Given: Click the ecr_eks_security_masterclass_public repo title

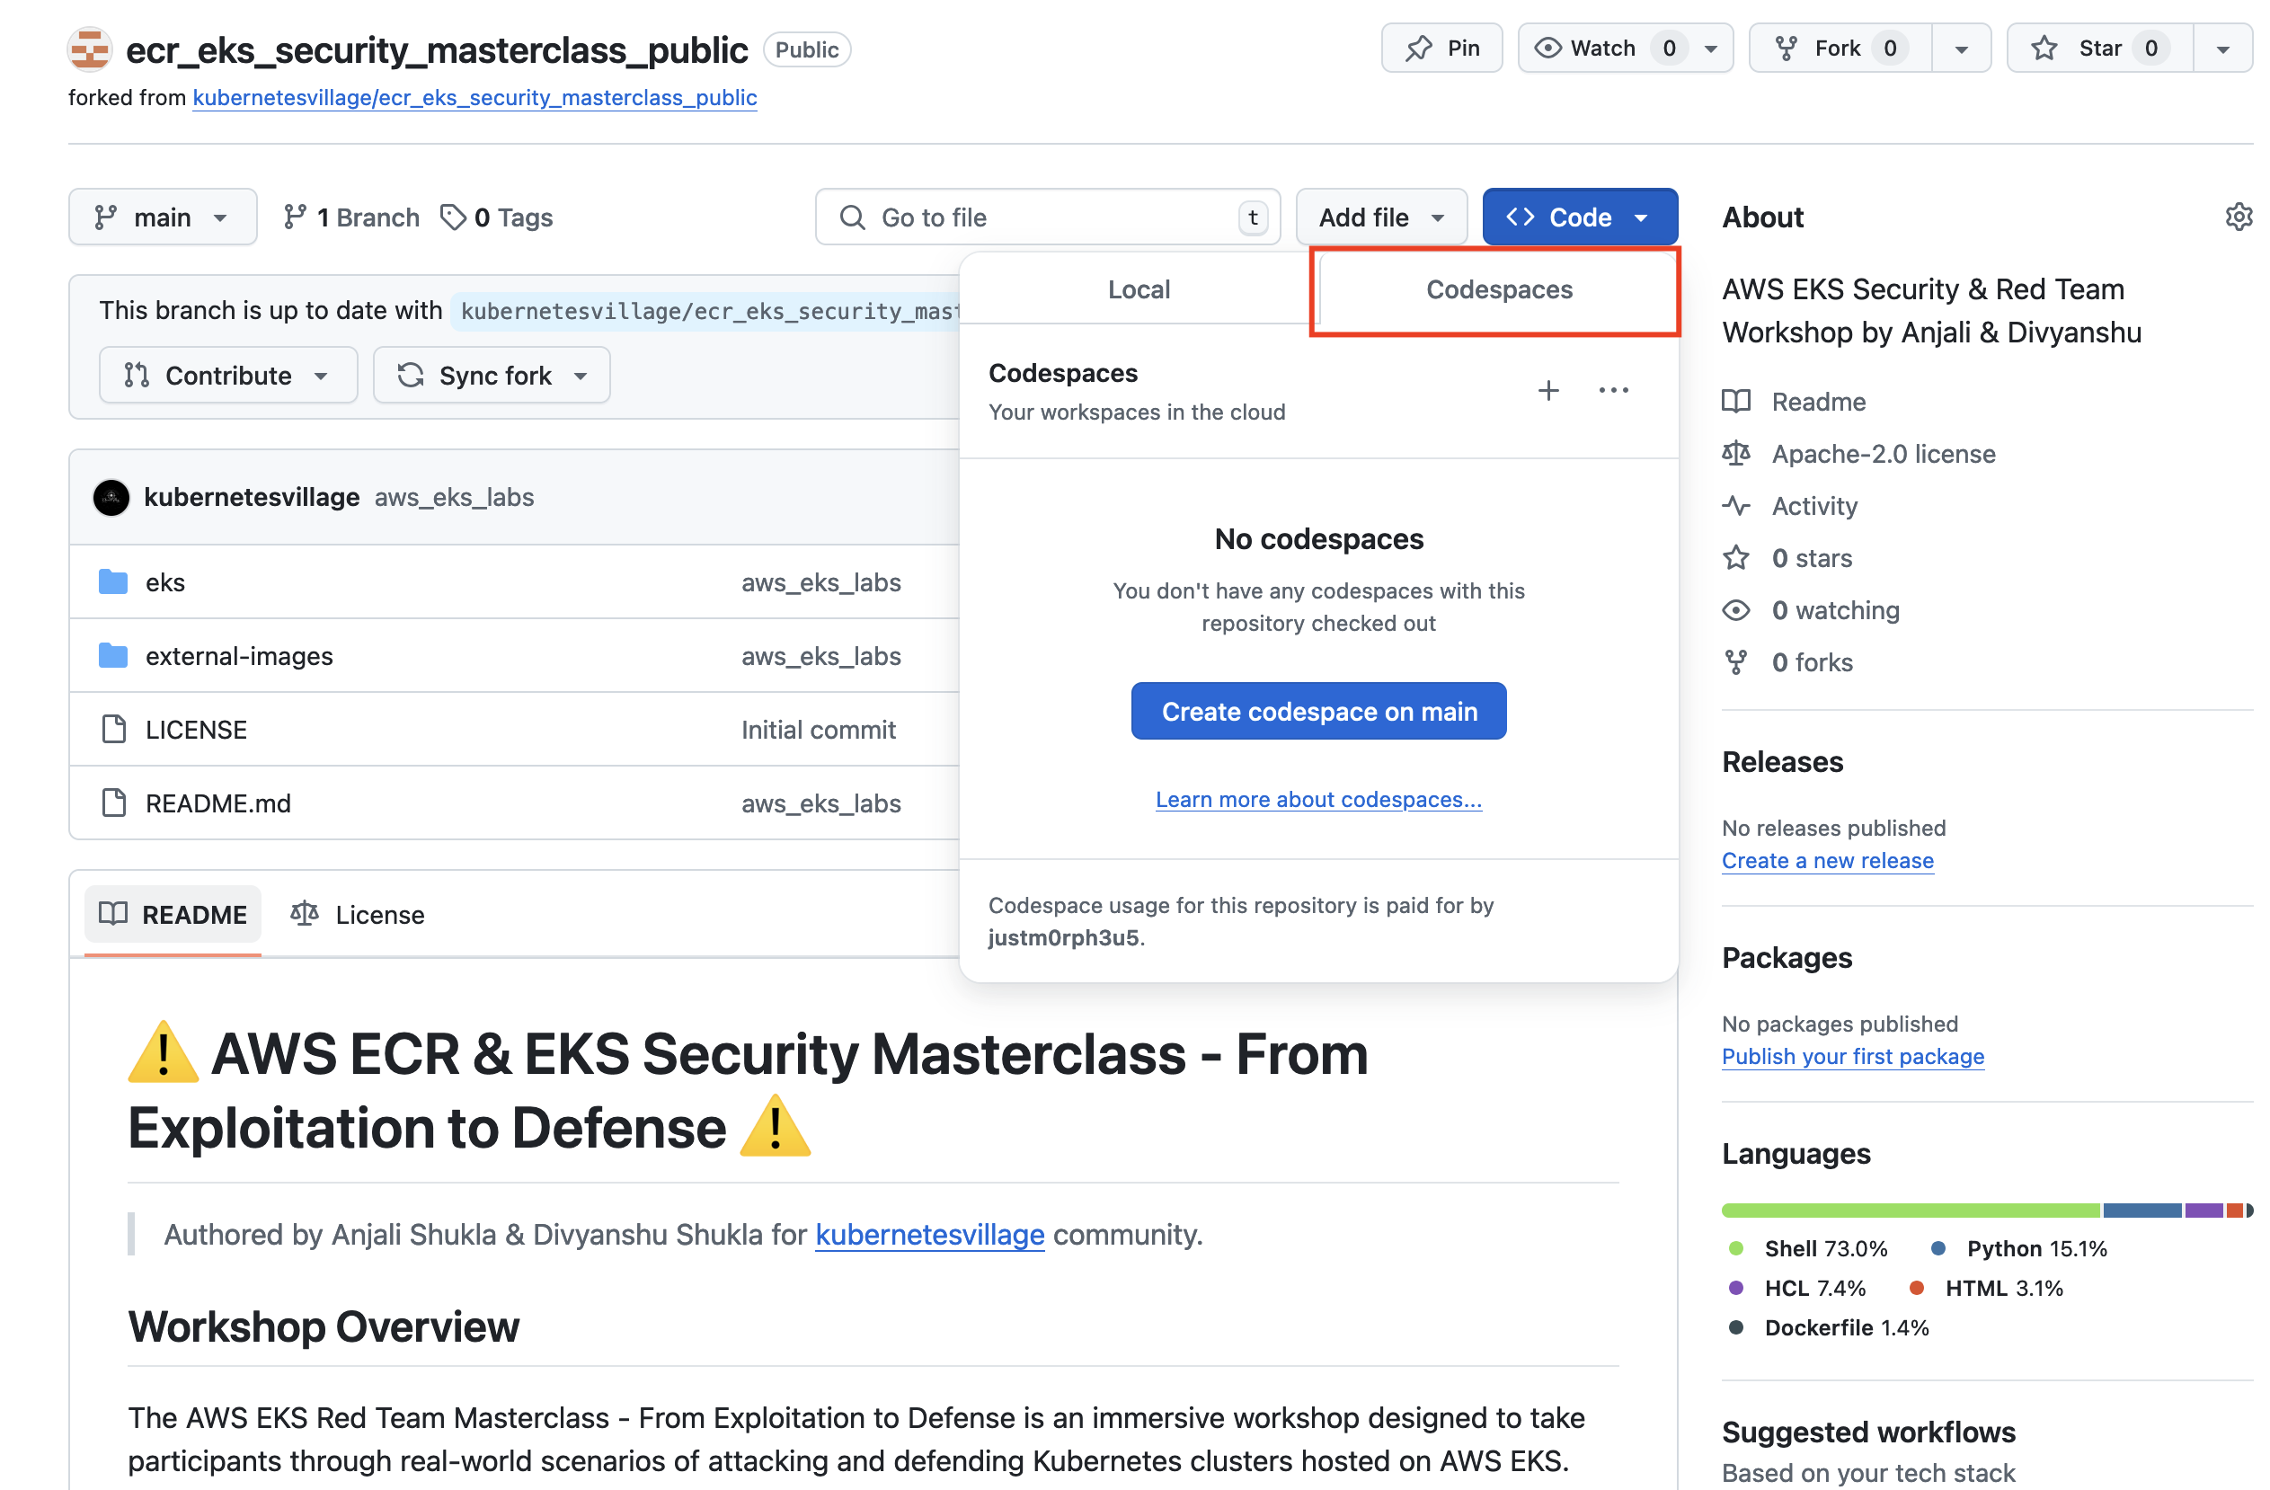Looking at the screenshot, I should [439, 49].
